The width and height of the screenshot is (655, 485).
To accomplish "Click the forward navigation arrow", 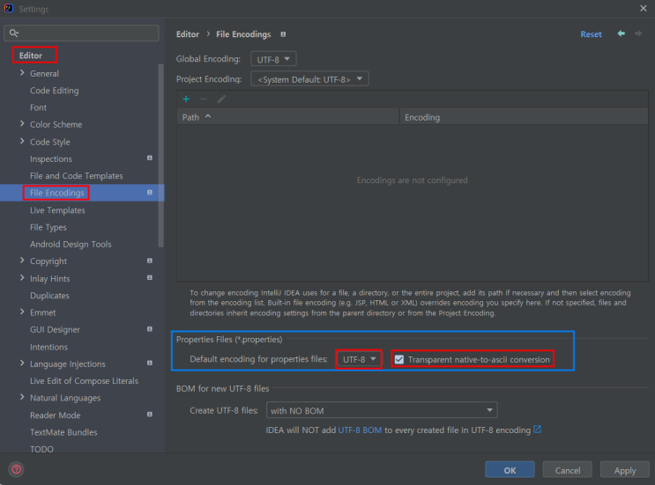I will 638,33.
